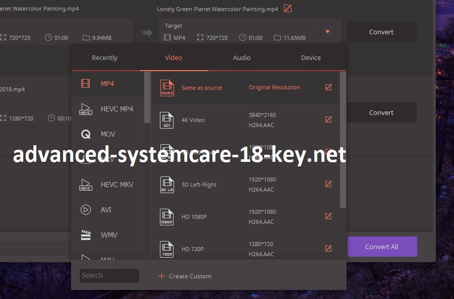
Task: Click edit icon for Same as source preset
Action: [x=328, y=87]
